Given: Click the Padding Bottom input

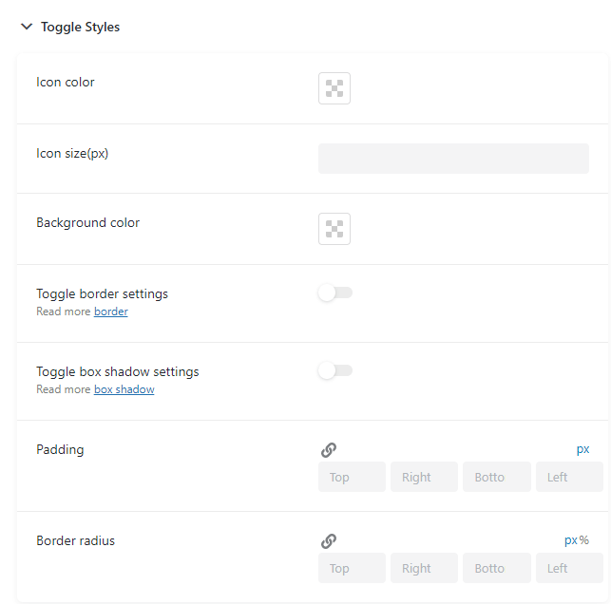Looking at the screenshot, I should click(x=497, y=477).
